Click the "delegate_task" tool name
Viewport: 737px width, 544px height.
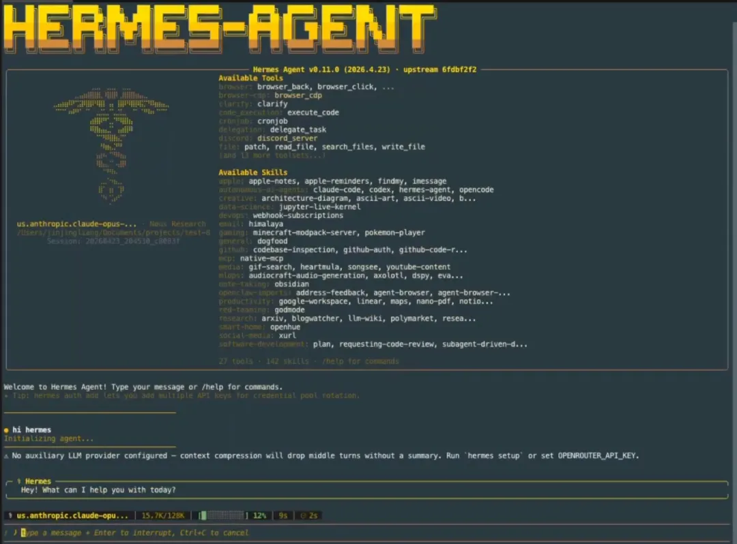click(298, 130)
